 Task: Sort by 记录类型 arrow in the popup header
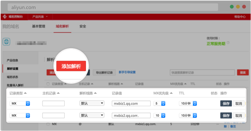tap(25, 93)
